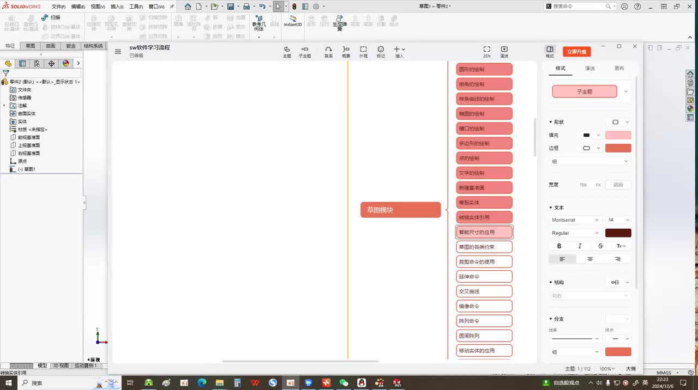Open the mind map hamburger menu
This screenshot has height=390, width=698.
pyautogui.click(x=118, y=52)
